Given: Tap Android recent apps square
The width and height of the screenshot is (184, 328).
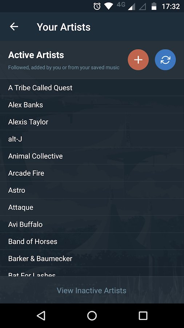Looking at the screenshot, I should pyautogui.click(x=143, y=316).
